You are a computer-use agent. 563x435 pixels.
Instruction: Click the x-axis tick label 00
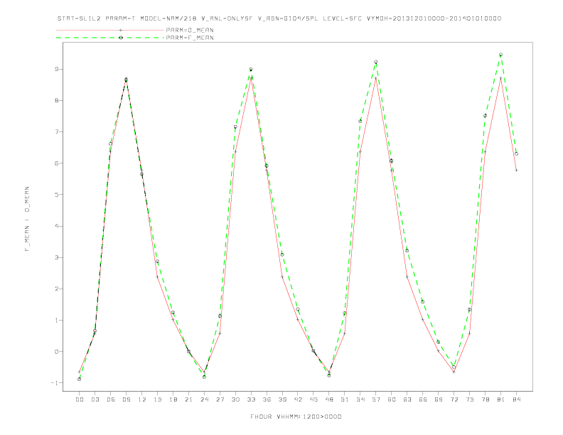(80, 399)
